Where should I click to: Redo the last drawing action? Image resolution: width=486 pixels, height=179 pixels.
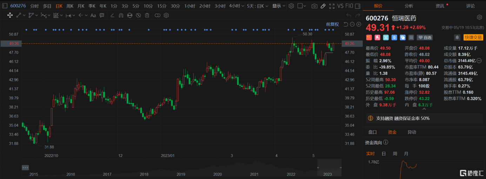click(358, 15)
